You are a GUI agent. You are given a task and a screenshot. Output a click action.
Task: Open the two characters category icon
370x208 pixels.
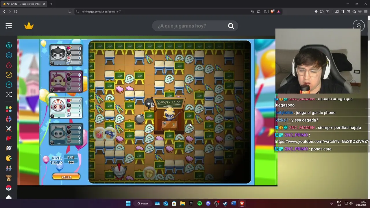(x=9, y=168)
